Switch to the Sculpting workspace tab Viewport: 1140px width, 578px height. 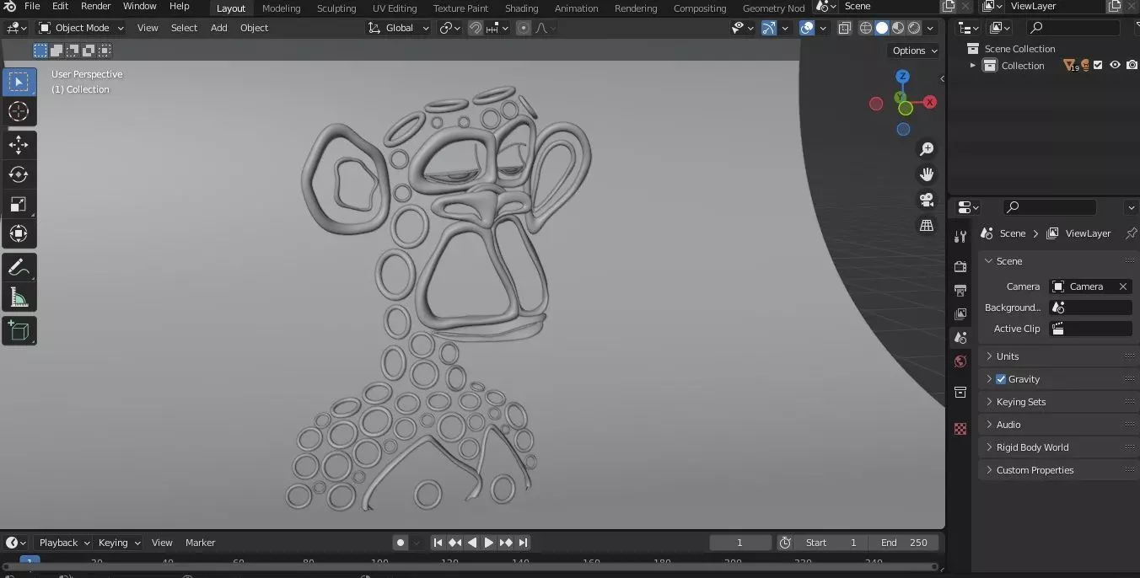tap(336, 8)
